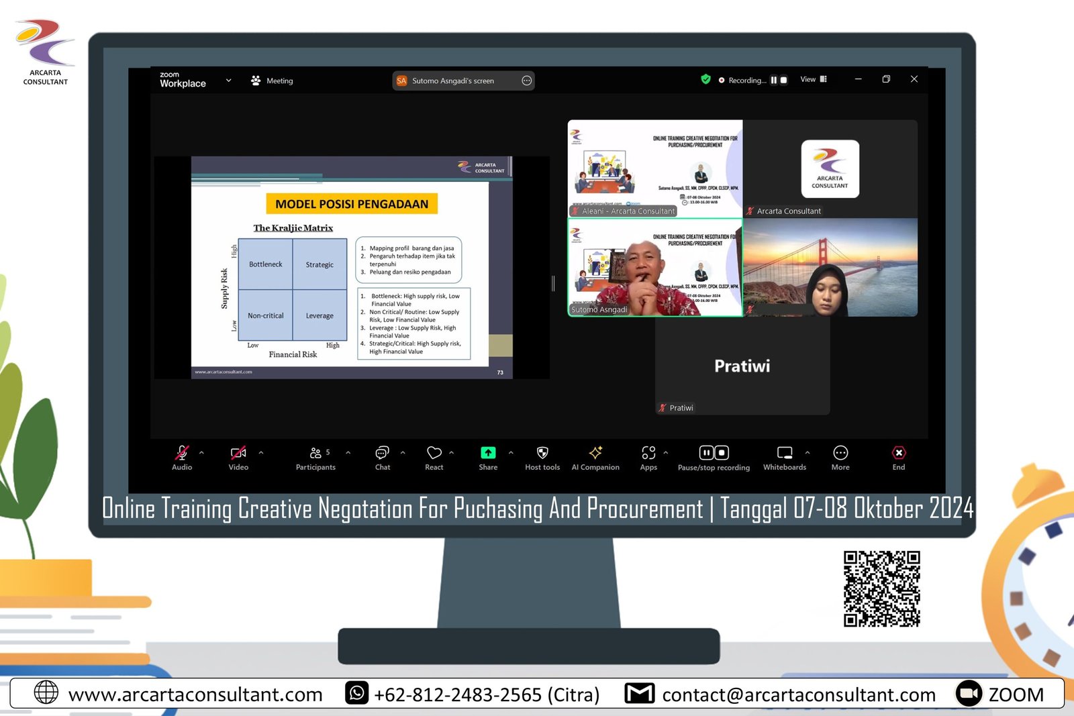Open the View layout button
Viewport: 1074px width, 716px height.
tap(813, 79)
